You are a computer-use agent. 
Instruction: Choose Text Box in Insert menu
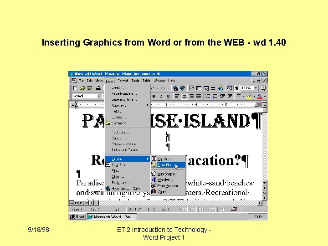pyautogui.click(x=128, y=165)
